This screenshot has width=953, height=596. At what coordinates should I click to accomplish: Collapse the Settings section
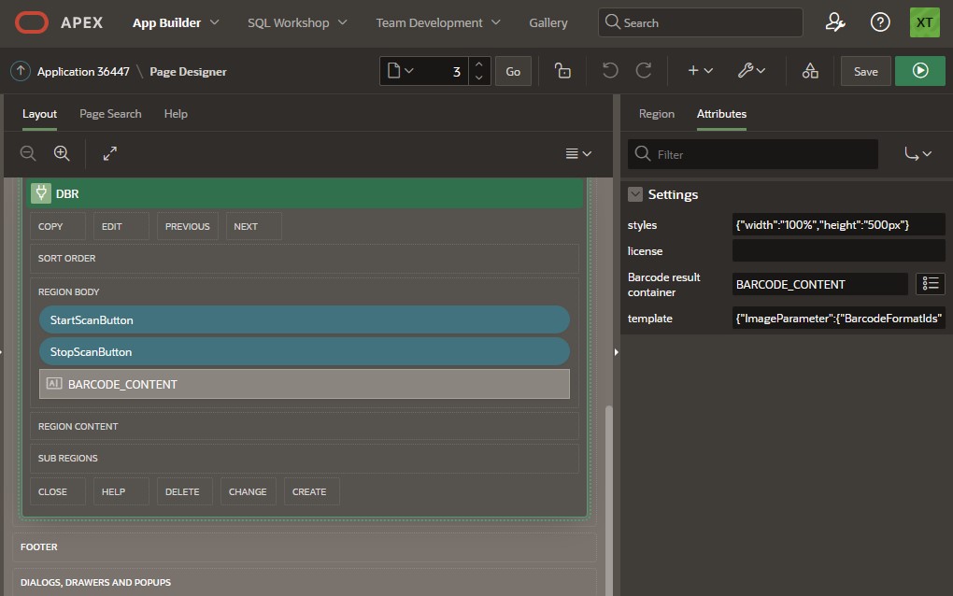635,194
